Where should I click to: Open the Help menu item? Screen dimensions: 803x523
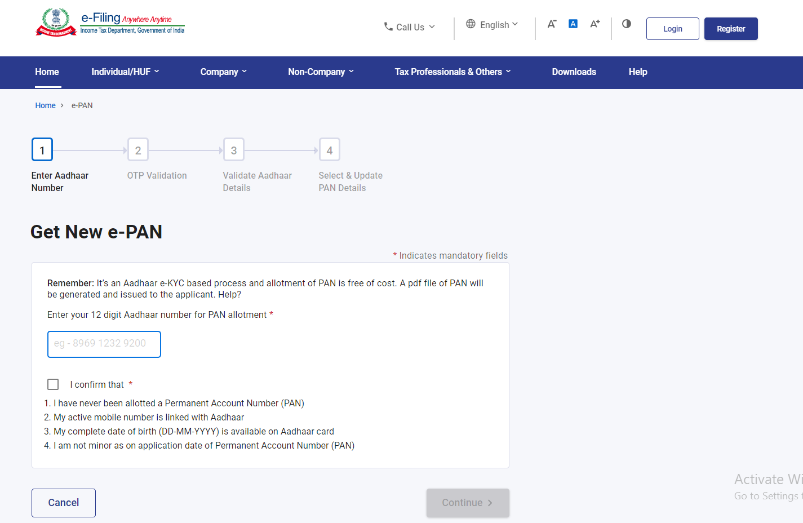pyautogui.click(x=638, y=72)
